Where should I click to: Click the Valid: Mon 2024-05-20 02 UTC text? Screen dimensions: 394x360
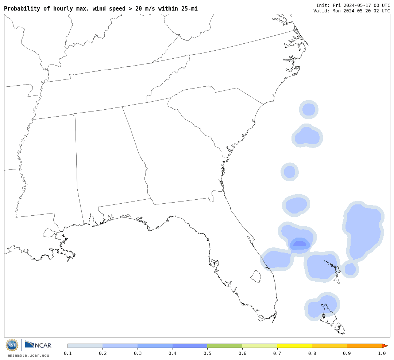pyautogui.click(x=352, y=11)
